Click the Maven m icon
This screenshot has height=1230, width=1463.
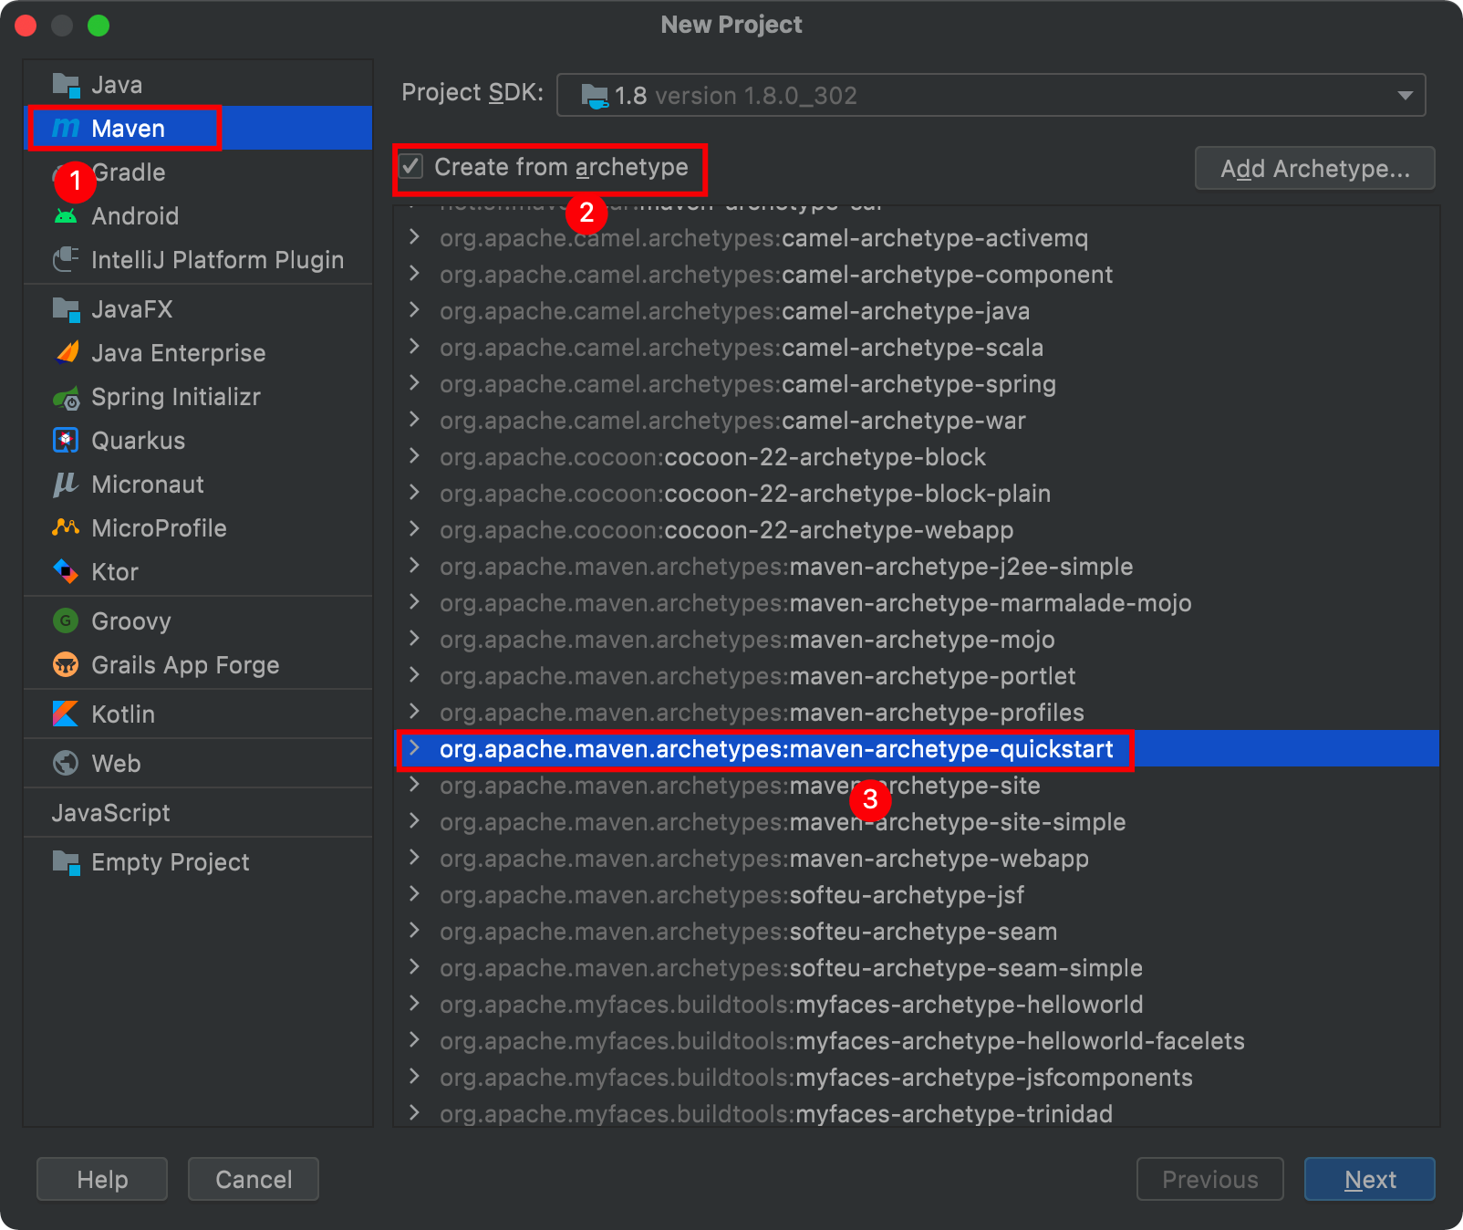66,129
